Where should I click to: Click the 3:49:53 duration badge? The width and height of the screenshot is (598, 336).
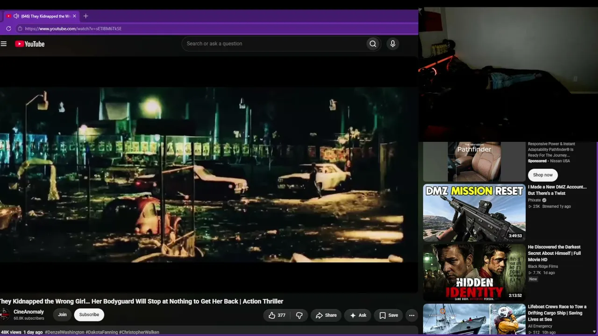click(x=515, y=236)
